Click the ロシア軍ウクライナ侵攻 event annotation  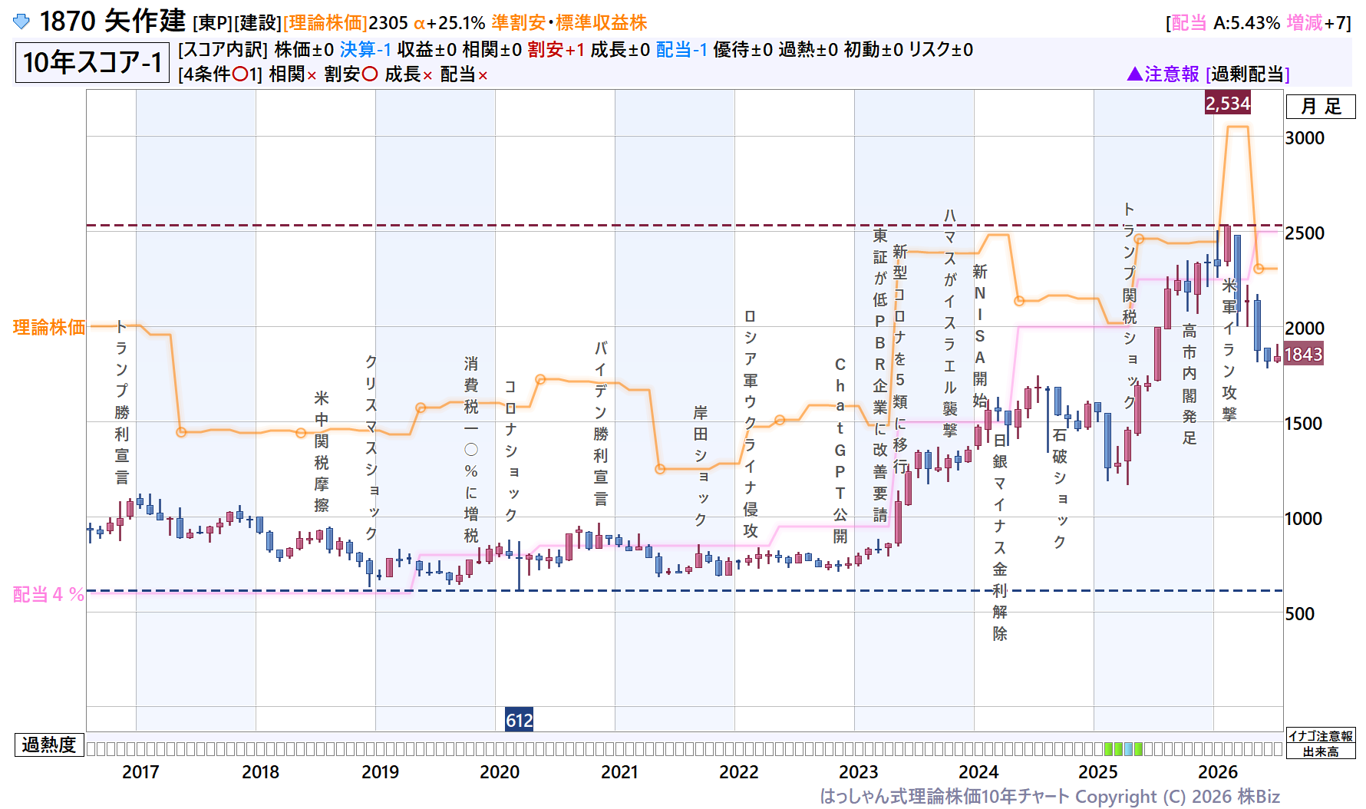tap(750, 424)
